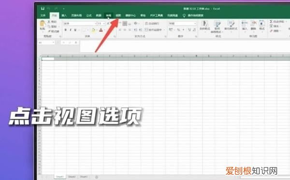Switch to the 插入 (Insert) tab
290x180 pixels.
point(64,15)
